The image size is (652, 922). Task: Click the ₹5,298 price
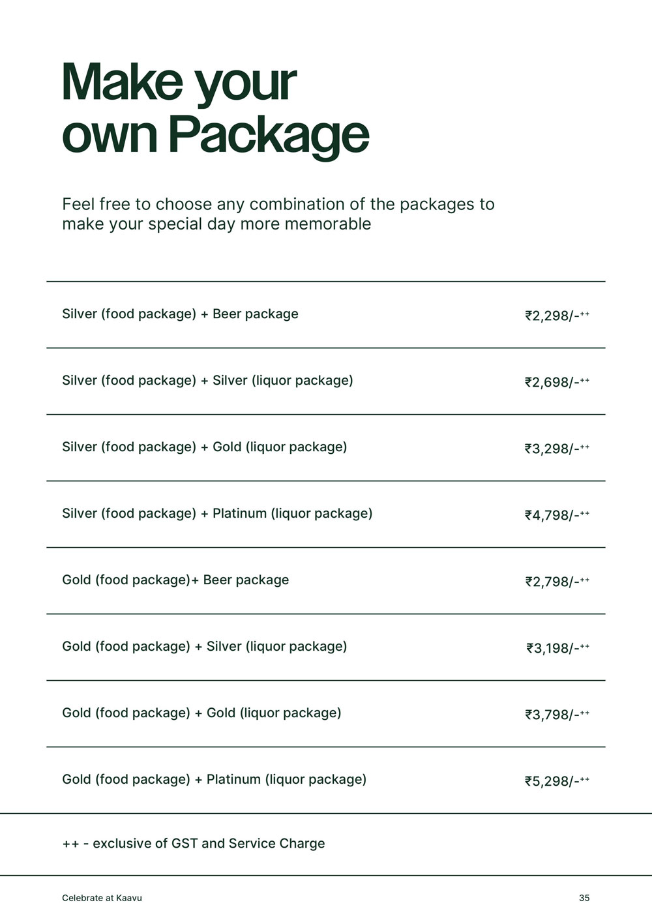click(557, 782)
